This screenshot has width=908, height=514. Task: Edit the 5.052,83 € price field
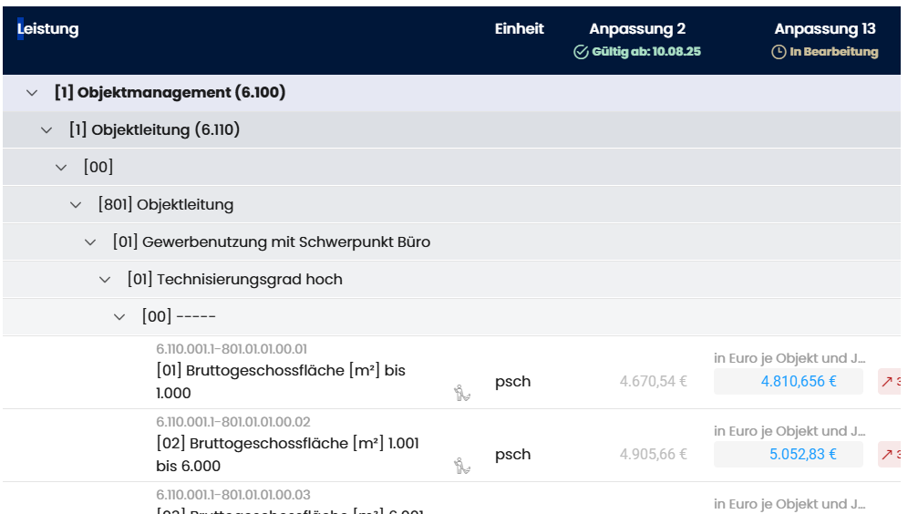(x=789, y=455)
